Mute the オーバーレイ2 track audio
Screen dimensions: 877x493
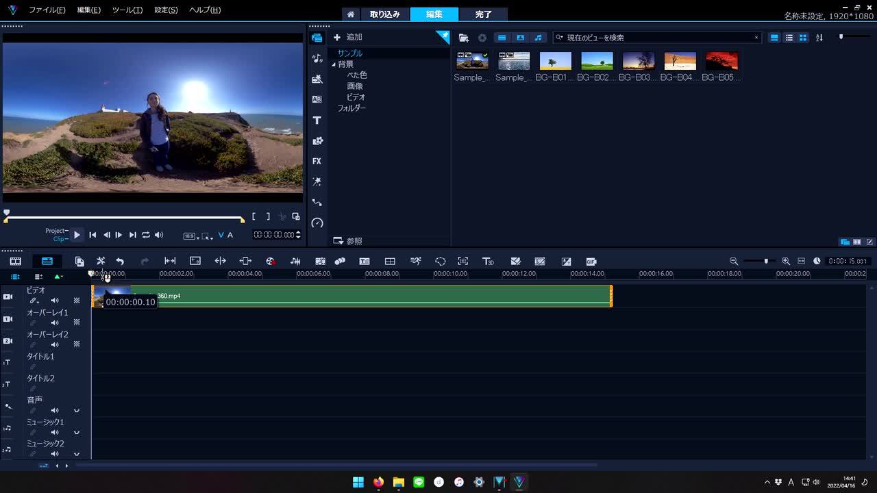coord(55,344)
